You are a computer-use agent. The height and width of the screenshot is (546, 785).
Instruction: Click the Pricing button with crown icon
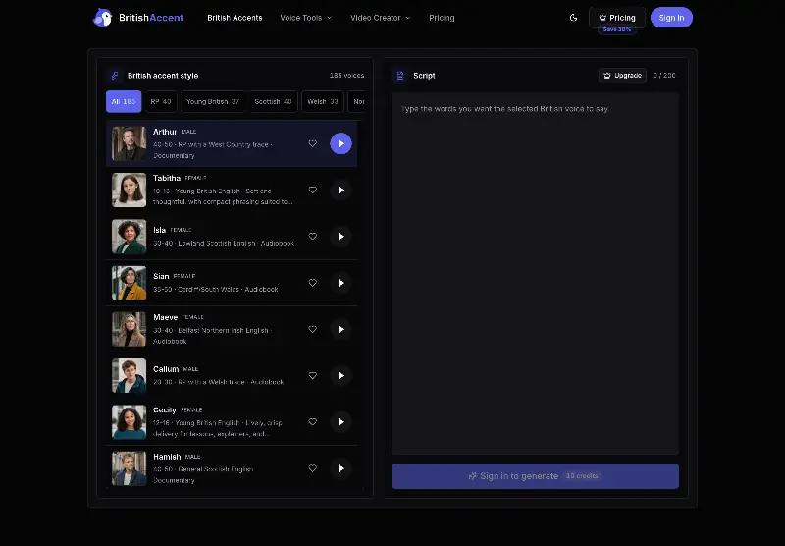(617, 18)
